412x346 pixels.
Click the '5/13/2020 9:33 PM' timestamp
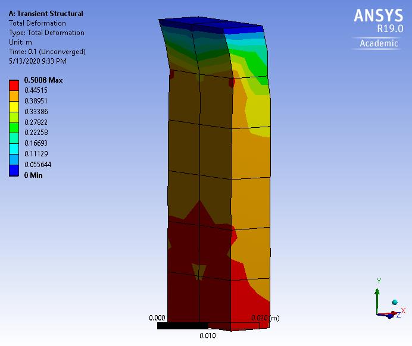point(38,61)
